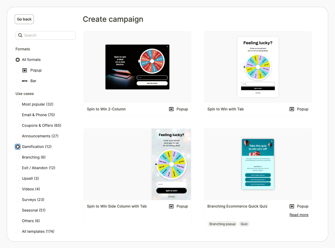Click the Go back button
Image resolution: width=335 pixels, height=248 pixels.
(24, 19)
